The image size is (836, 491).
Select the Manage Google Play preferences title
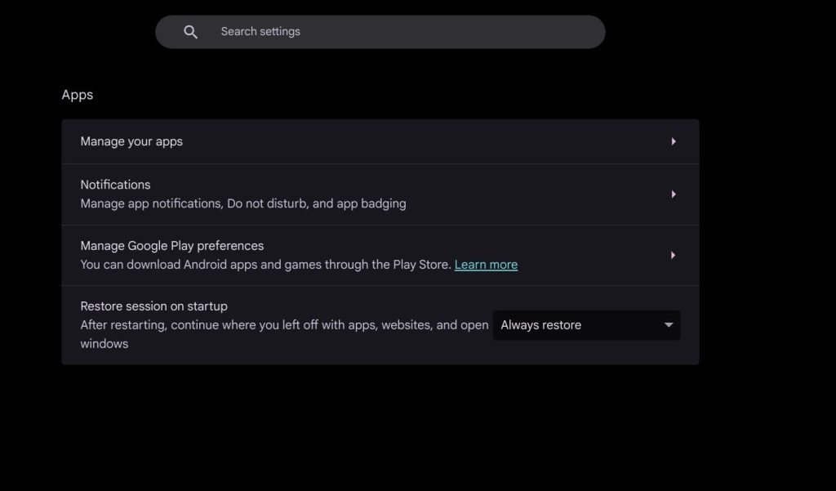point(171,246)
